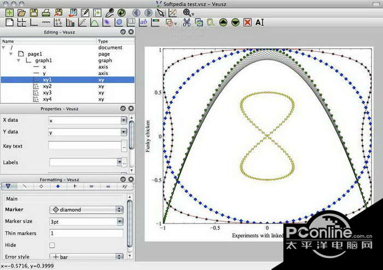Collapse the page1 tree node
383x270 pixels.
click(x=10, y=54)
